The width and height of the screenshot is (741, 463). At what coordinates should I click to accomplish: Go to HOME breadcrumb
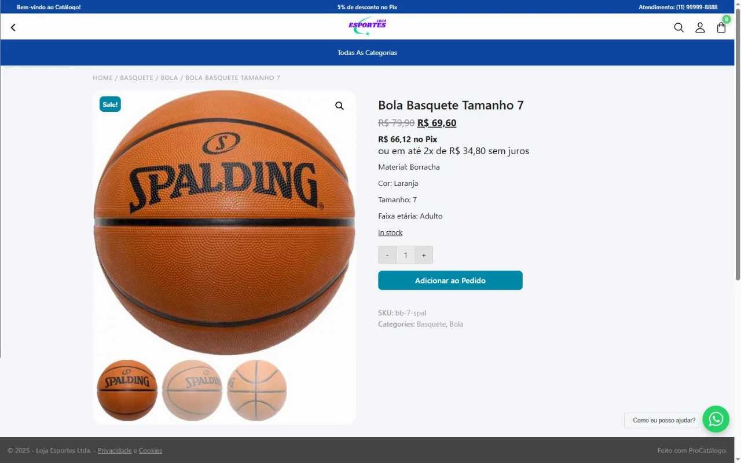103,78
